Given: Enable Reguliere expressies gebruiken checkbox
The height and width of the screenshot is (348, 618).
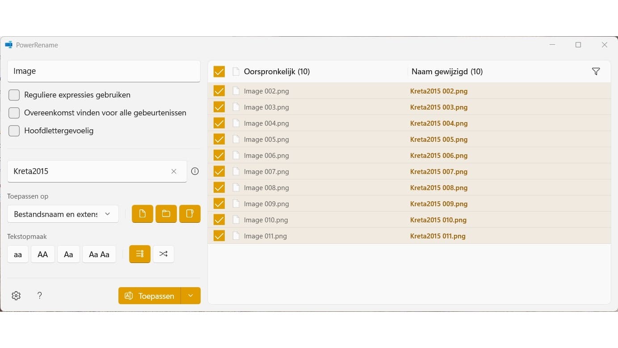Looking at the screenshot, I should click(x=14, y=95).
